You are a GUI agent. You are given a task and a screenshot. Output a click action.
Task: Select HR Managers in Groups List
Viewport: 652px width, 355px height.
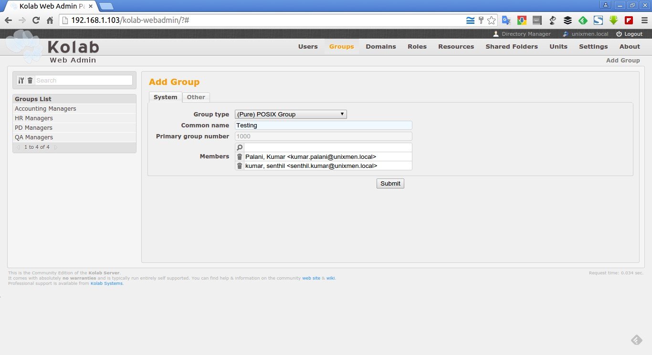[74, 118]
